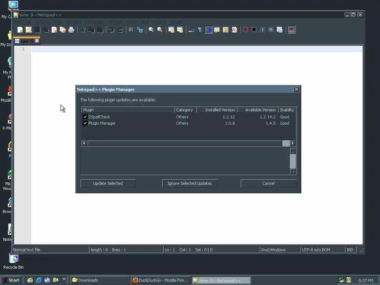Click the Stop Recording macro icon
The image size is (380, 285).
254,30
